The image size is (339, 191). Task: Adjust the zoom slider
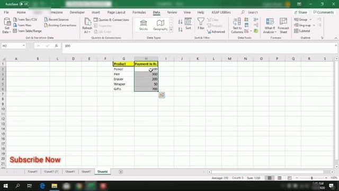pos(312,178)
